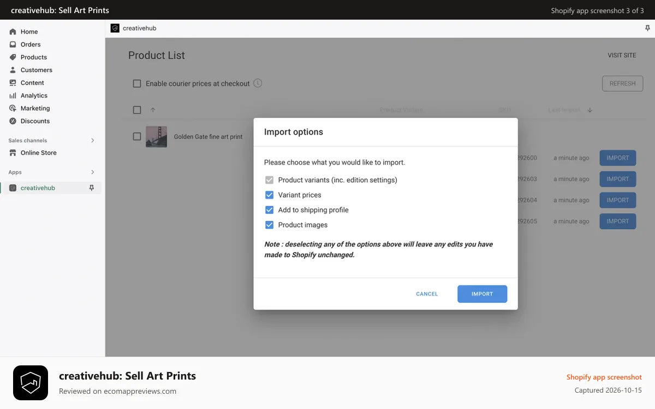655x409 pixels.
Task: Open the Orders icon in sidebar
Action: (x=13, y=44)
